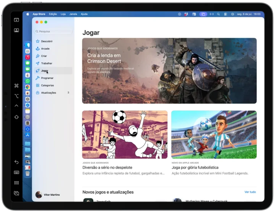The width and height of the screenshot is (275, 213).
Task: Click the Sidecar grid dots button
Action: 16,183
